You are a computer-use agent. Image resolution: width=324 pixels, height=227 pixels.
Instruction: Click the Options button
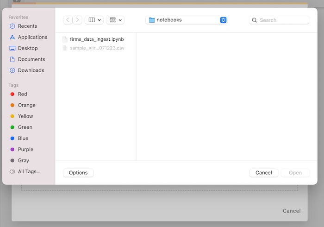coord(78,173)
